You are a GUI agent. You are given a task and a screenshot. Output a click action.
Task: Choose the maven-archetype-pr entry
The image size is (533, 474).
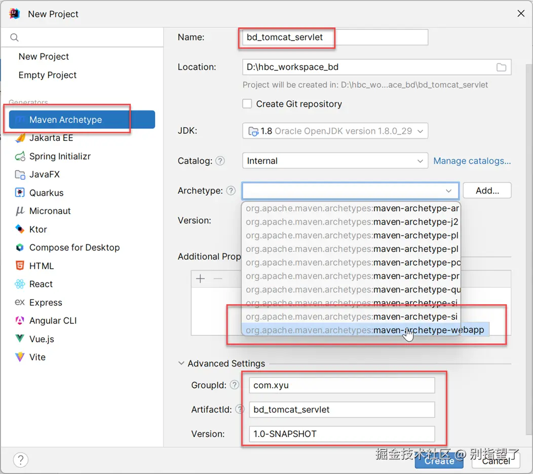coord(351,276)
